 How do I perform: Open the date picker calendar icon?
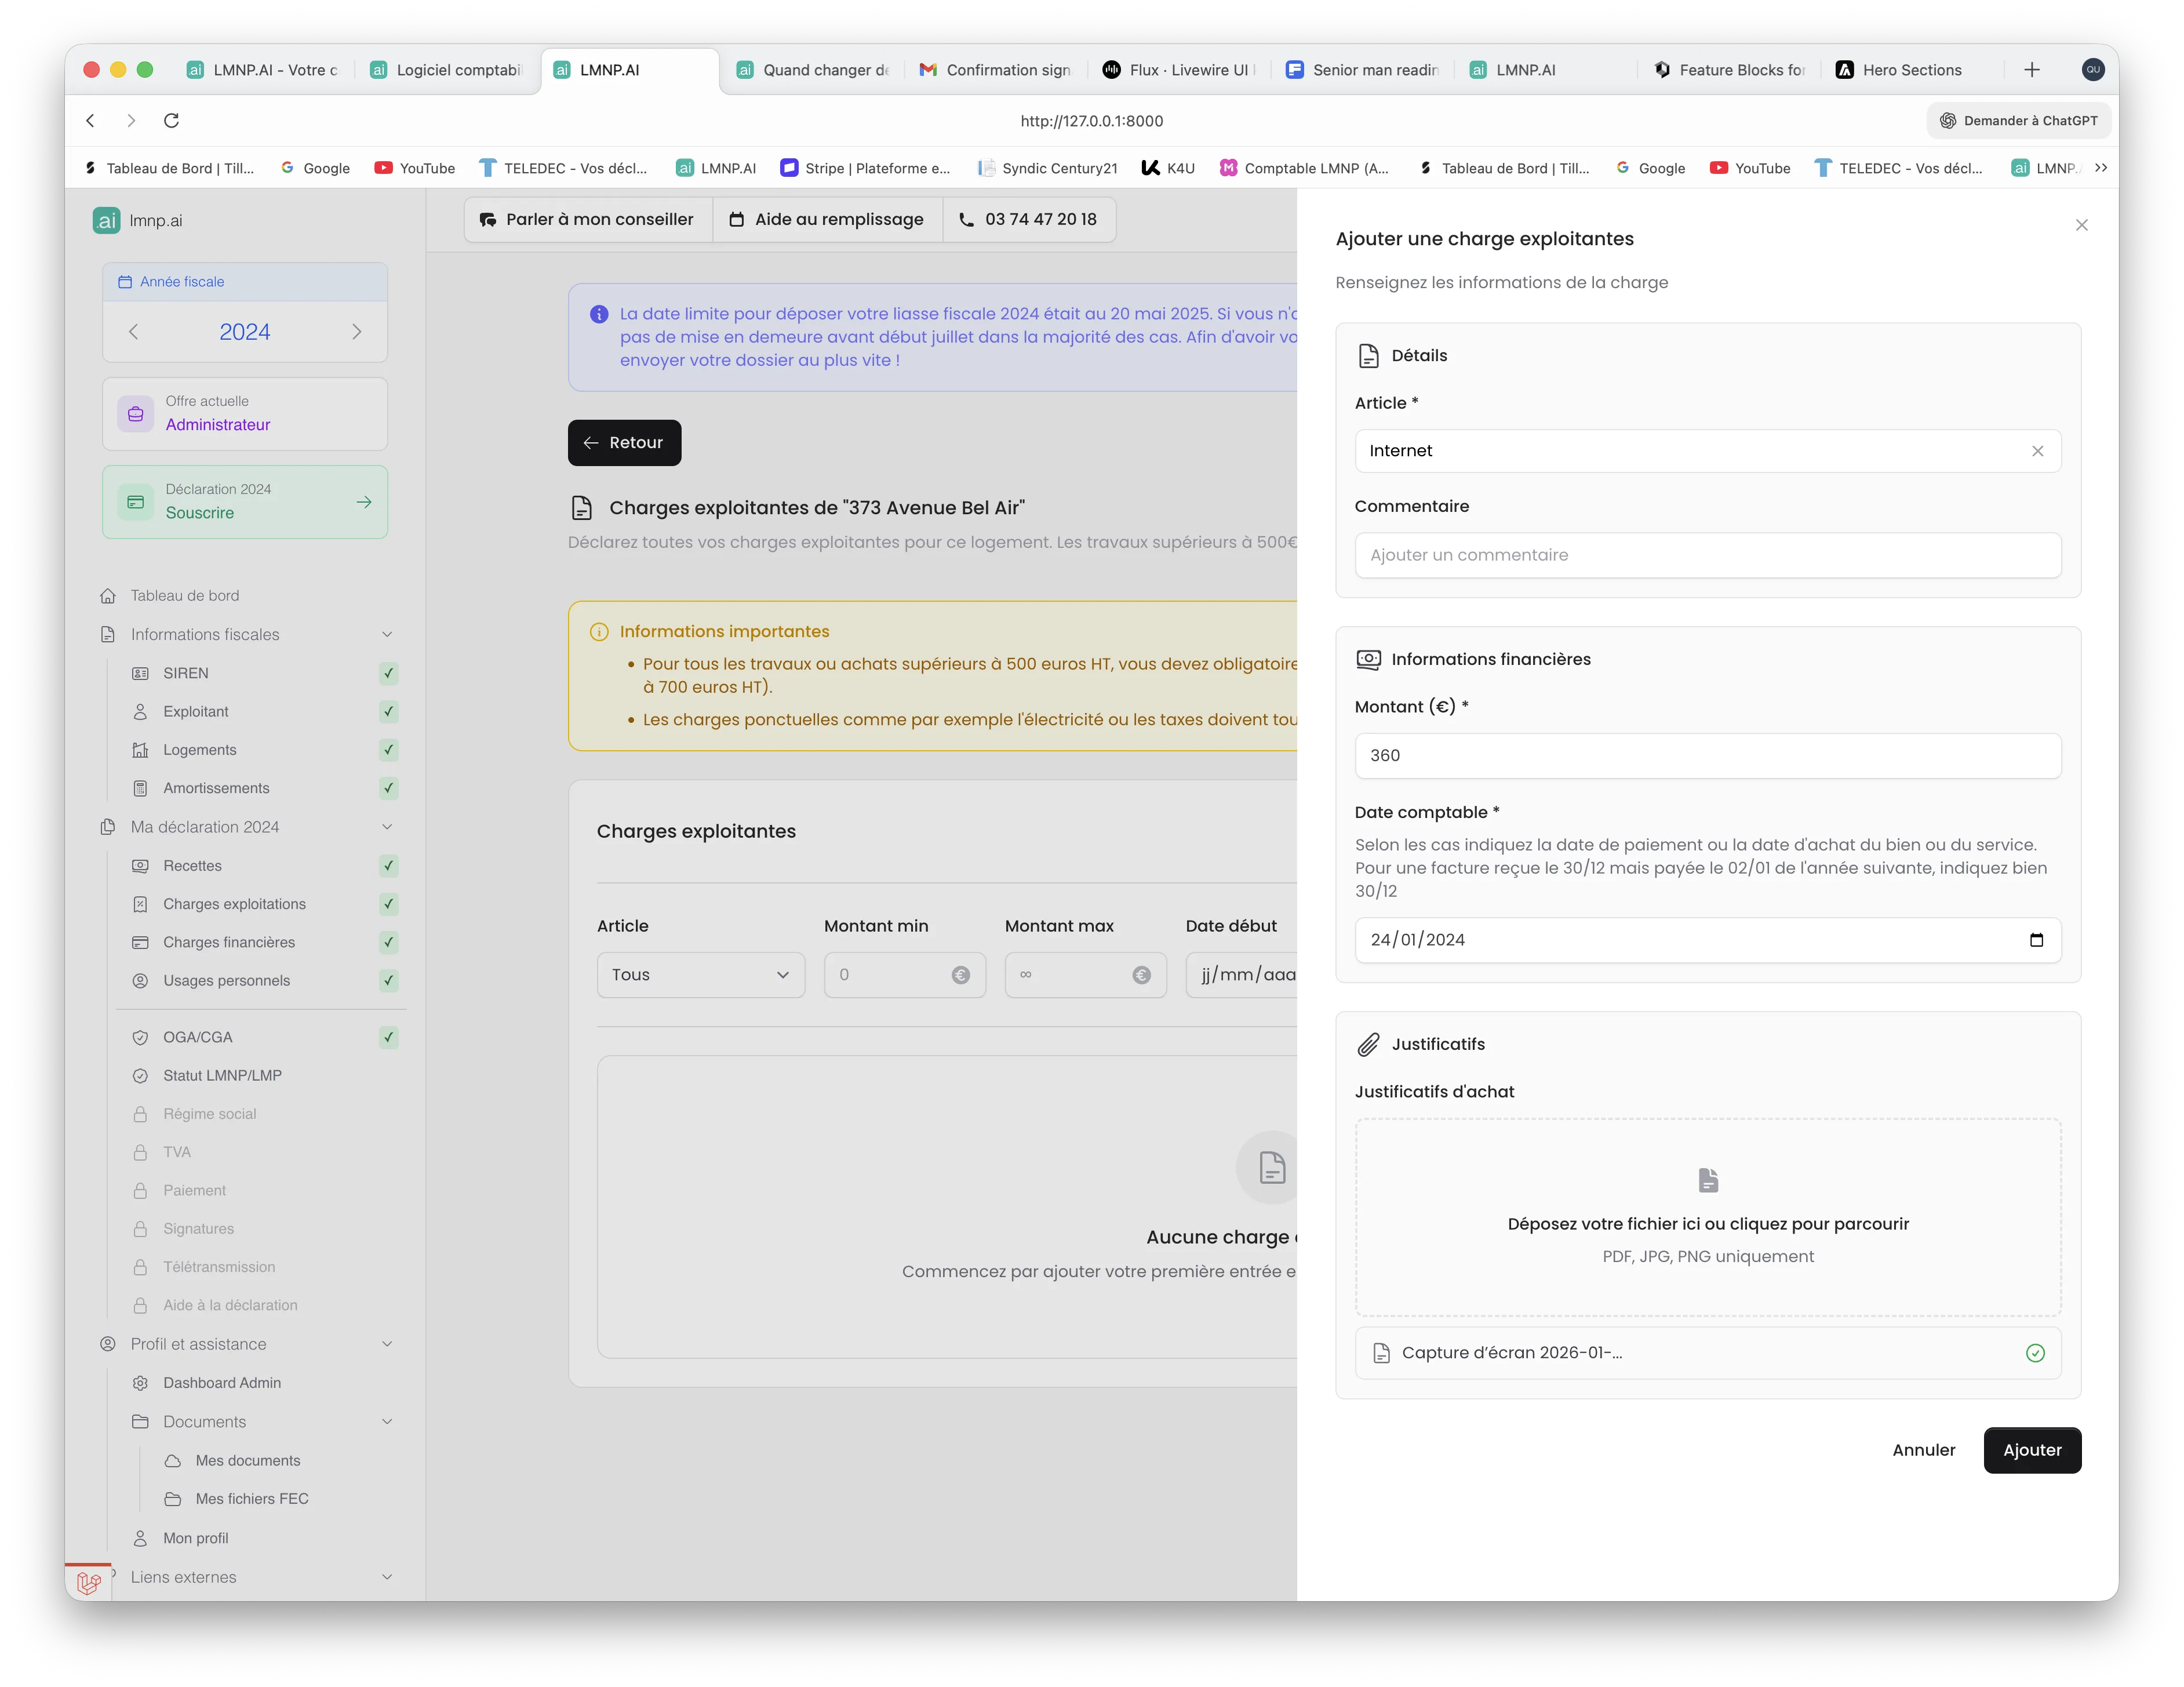click(2036, 940)
